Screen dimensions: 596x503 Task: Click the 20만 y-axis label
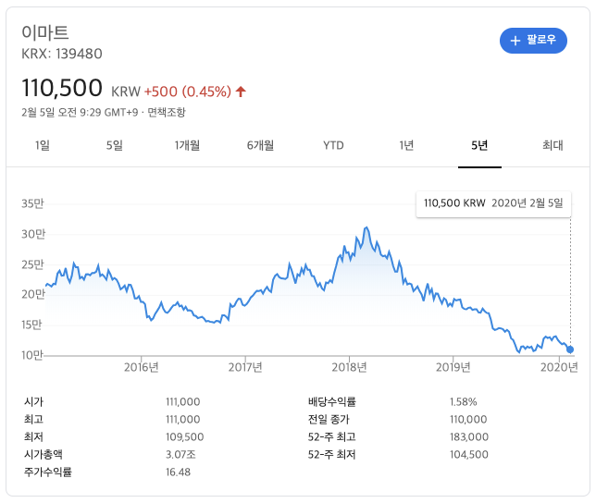tap(33, 294)
